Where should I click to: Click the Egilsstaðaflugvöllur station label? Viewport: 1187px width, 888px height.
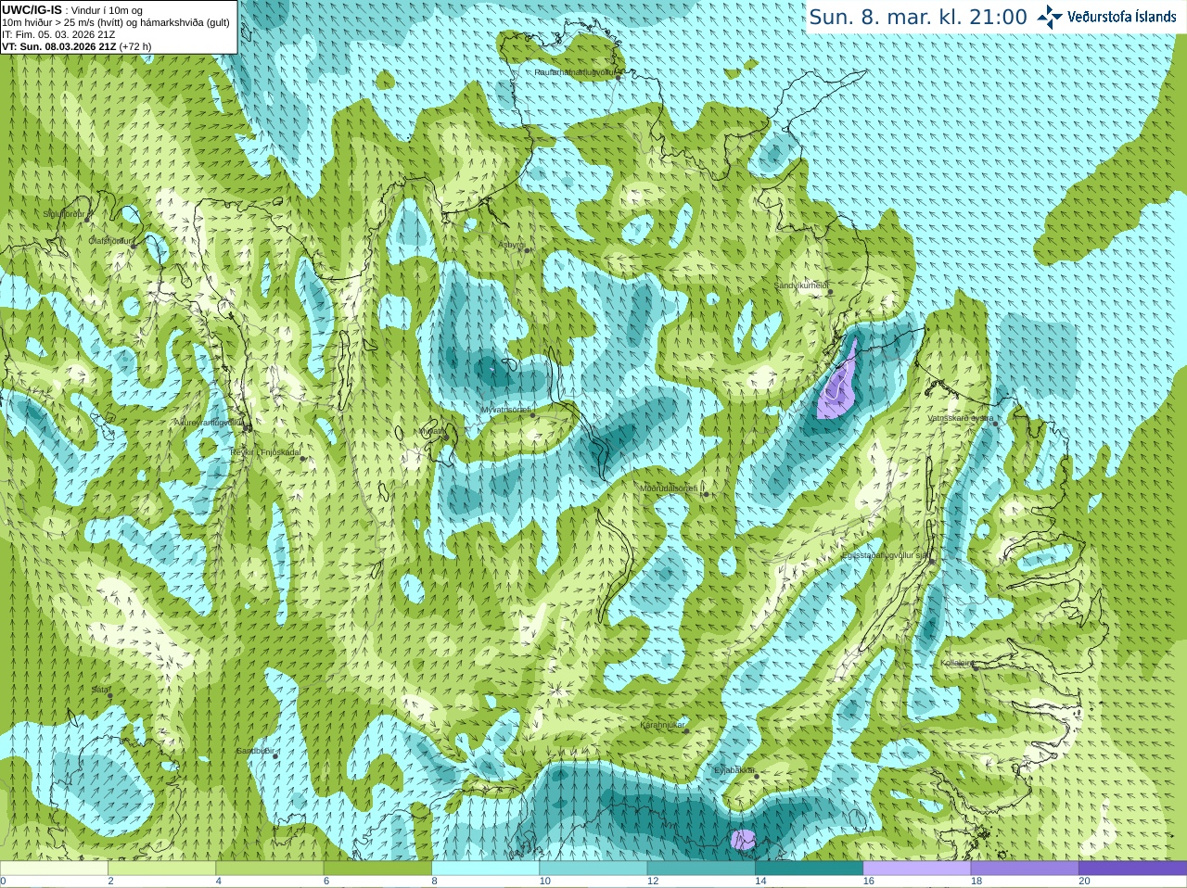[x=886, y=555]
